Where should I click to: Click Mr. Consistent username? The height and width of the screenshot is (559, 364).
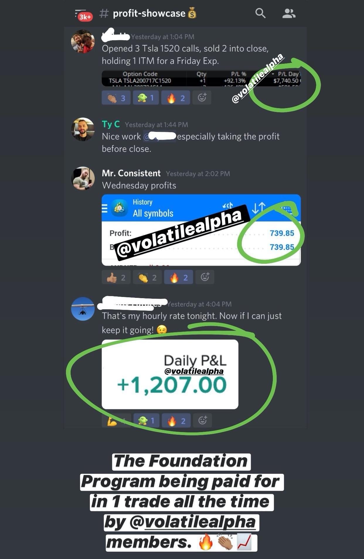(131, 173)
